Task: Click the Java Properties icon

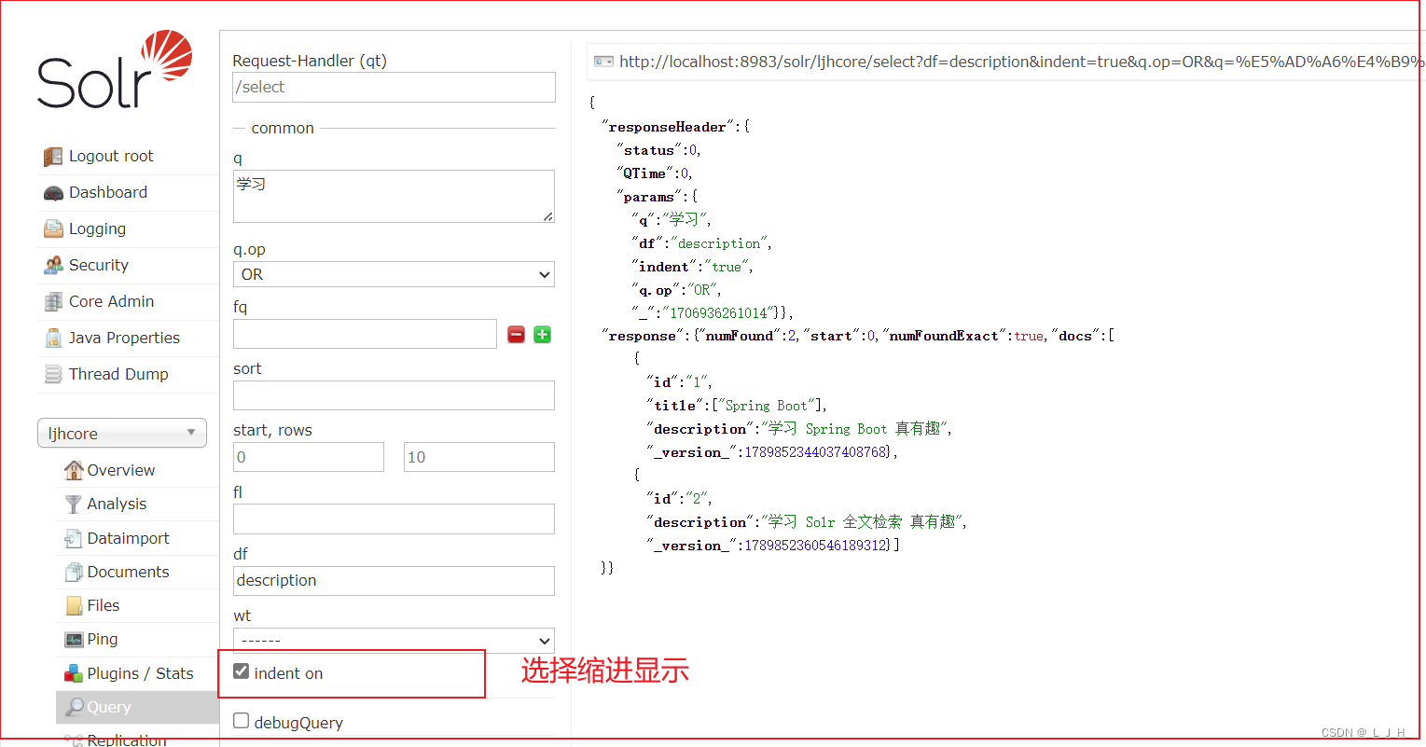Action: pyautogui.click(x=53, y=339)
